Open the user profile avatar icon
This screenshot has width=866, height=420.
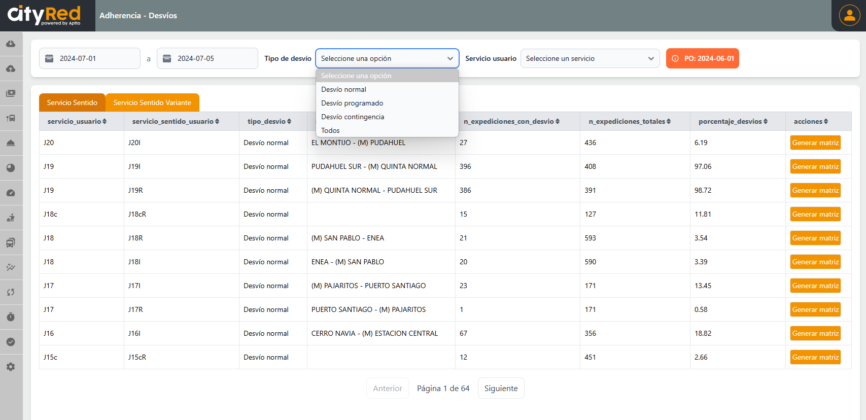849,15
